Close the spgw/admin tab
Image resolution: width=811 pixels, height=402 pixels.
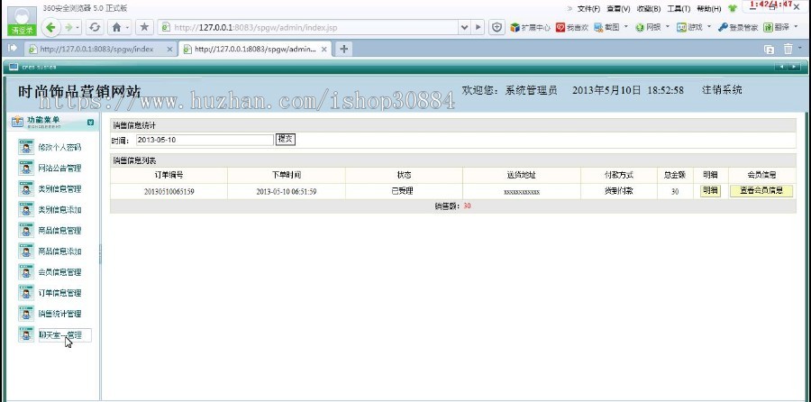pos(323,50)
